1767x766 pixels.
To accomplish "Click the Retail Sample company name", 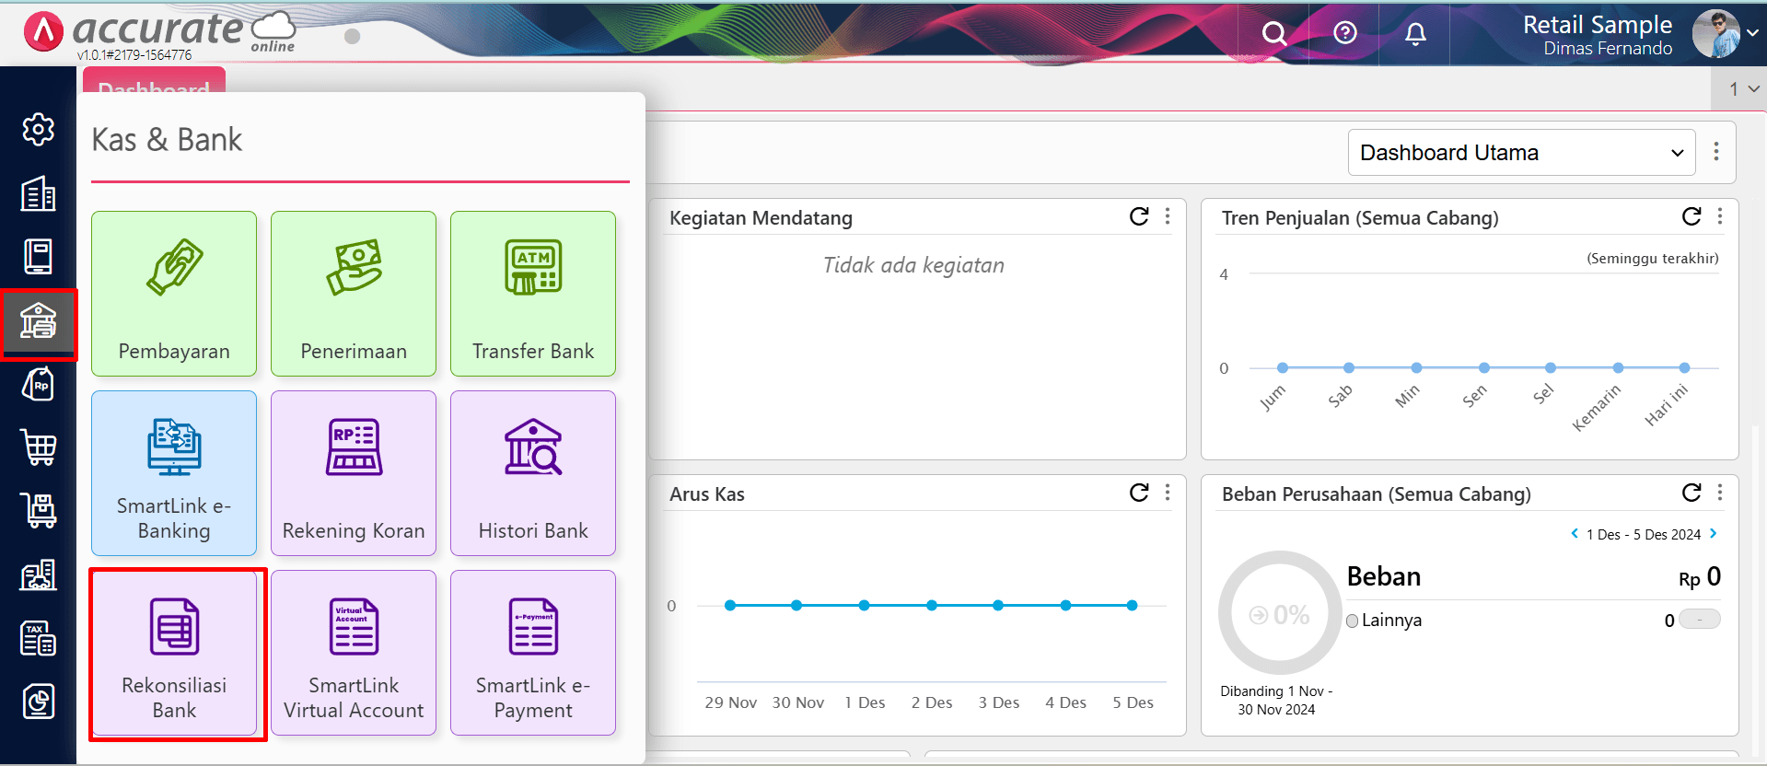I will click(1597, 25).
